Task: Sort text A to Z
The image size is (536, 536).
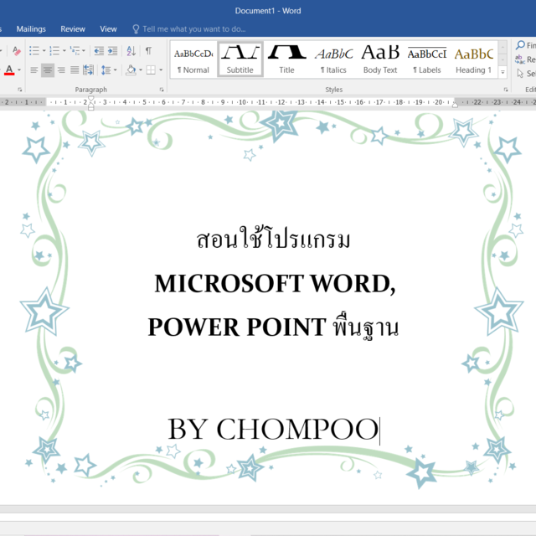Action: pyautogui.click(x=131, y=51)
